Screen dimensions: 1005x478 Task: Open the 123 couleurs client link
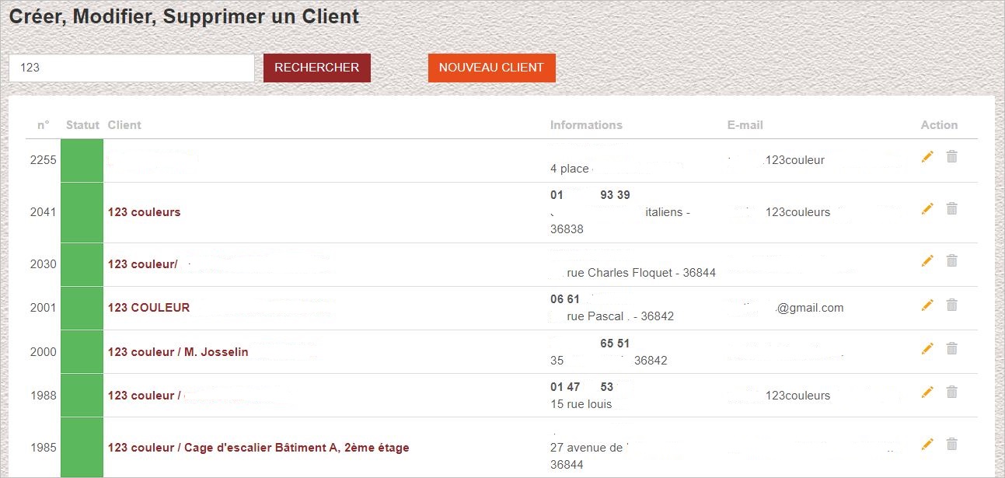point(144,212)
